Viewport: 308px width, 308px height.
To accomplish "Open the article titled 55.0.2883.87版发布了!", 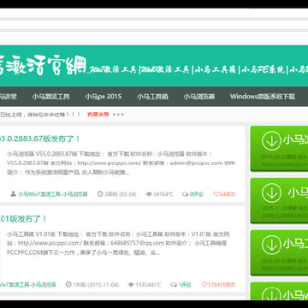I will point(40,139).
